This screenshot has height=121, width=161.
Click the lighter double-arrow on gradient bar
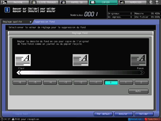click(x=19, y=73)
